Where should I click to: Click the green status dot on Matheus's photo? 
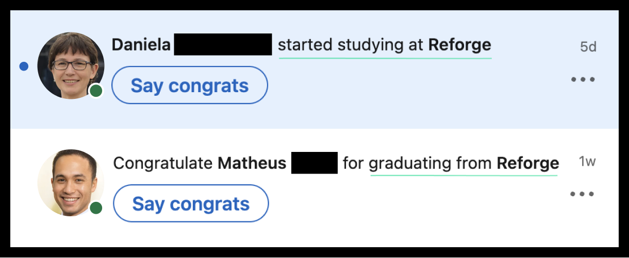(96, 209)
